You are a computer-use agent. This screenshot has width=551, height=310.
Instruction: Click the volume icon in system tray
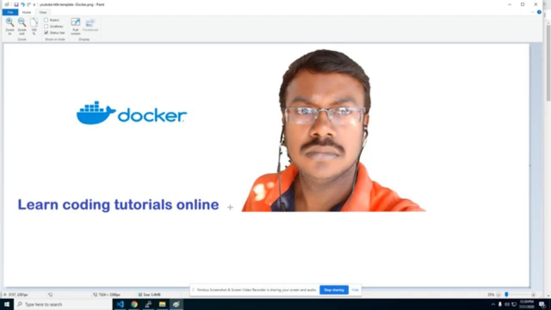click(x=507, y=304)
